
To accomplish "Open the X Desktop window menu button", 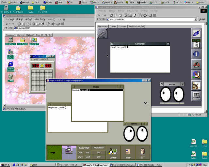I will coord(112,44).
